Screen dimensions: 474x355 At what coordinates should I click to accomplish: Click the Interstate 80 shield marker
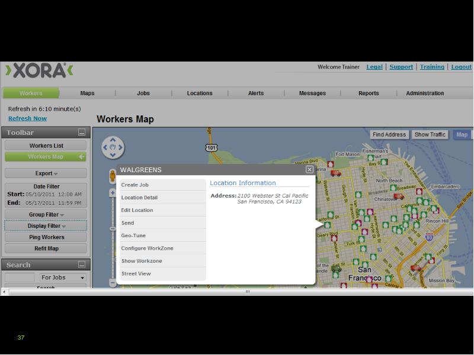(429, 237)
